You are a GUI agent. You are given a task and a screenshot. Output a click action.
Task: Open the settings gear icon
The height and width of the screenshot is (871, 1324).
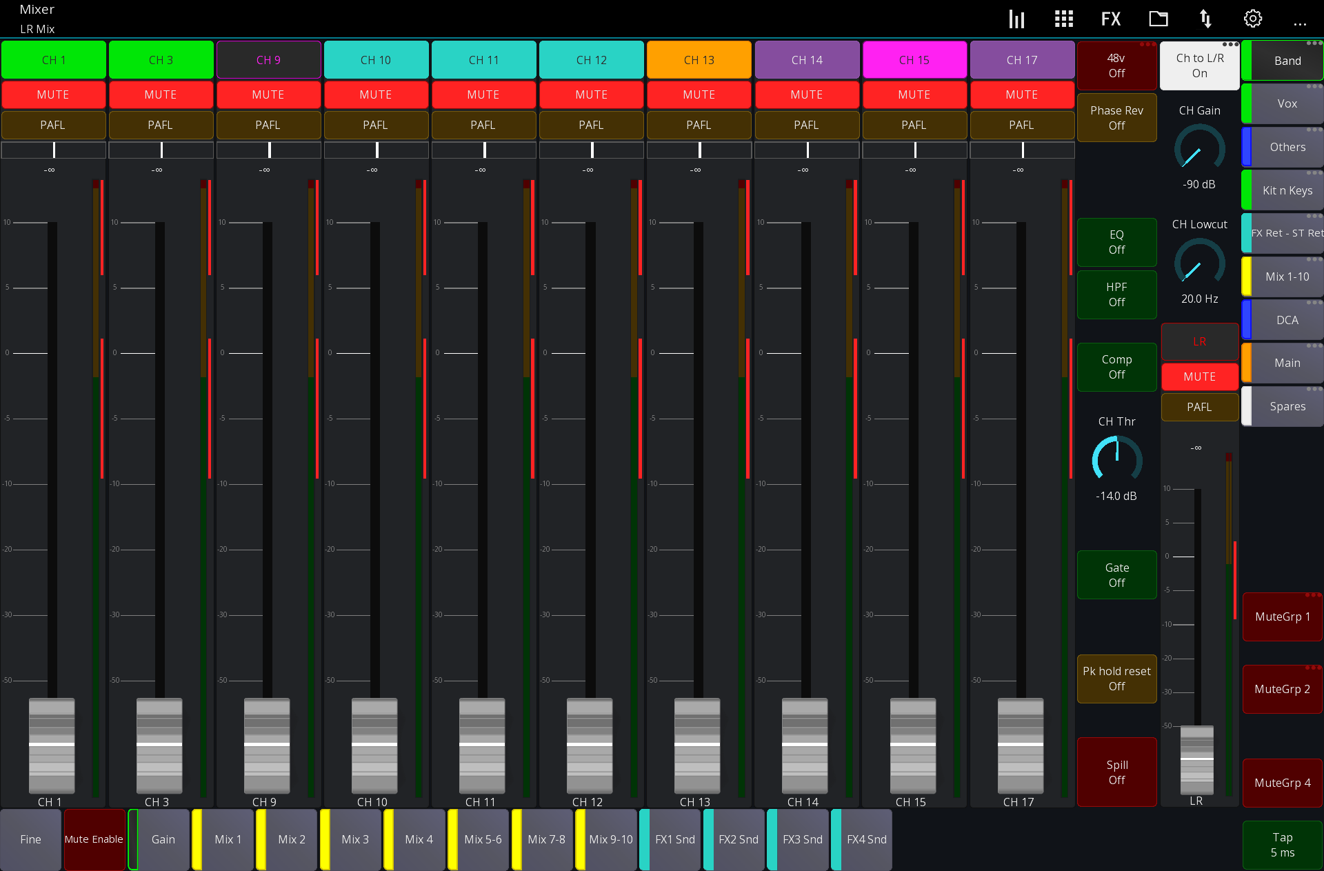click(1253, 19)
